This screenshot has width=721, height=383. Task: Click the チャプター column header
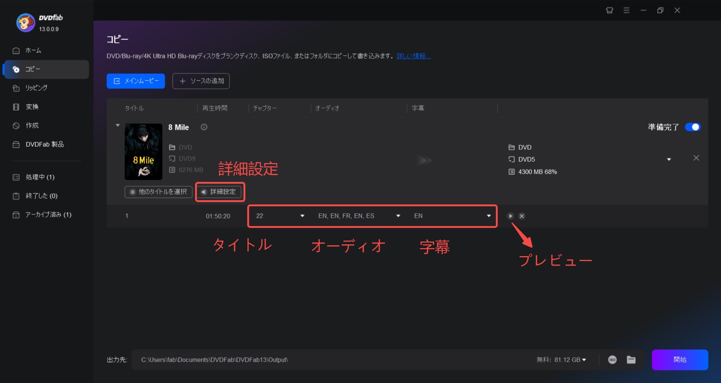[x=265, y=108]
